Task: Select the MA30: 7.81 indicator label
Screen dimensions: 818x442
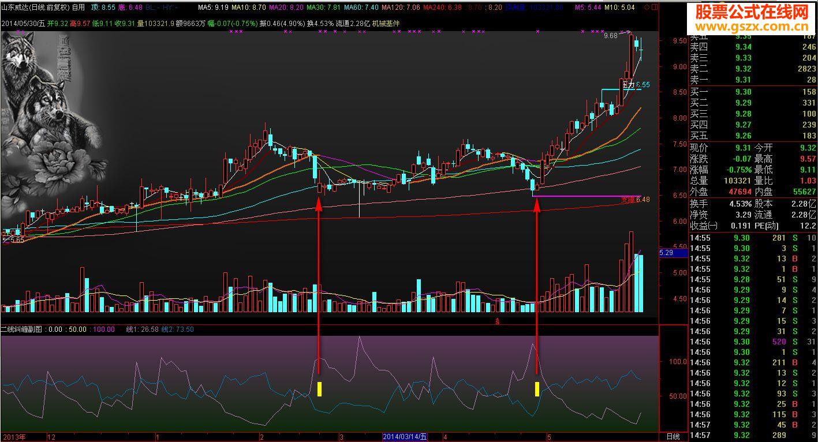Action: (323, 8)
